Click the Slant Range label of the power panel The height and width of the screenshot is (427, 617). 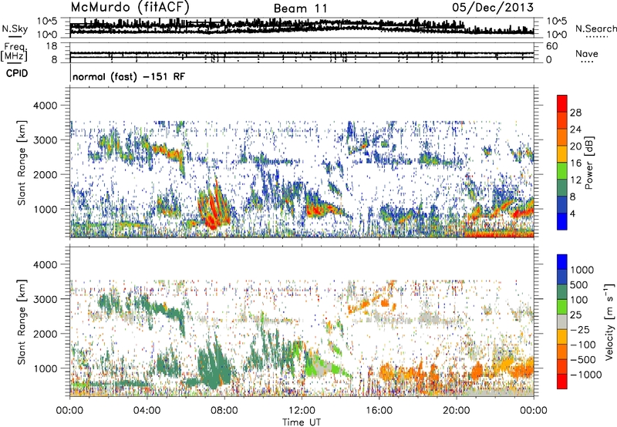(x=22, y=163)
